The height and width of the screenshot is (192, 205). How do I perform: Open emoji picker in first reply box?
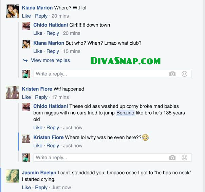pyautogui.click(x=185, y=74)
